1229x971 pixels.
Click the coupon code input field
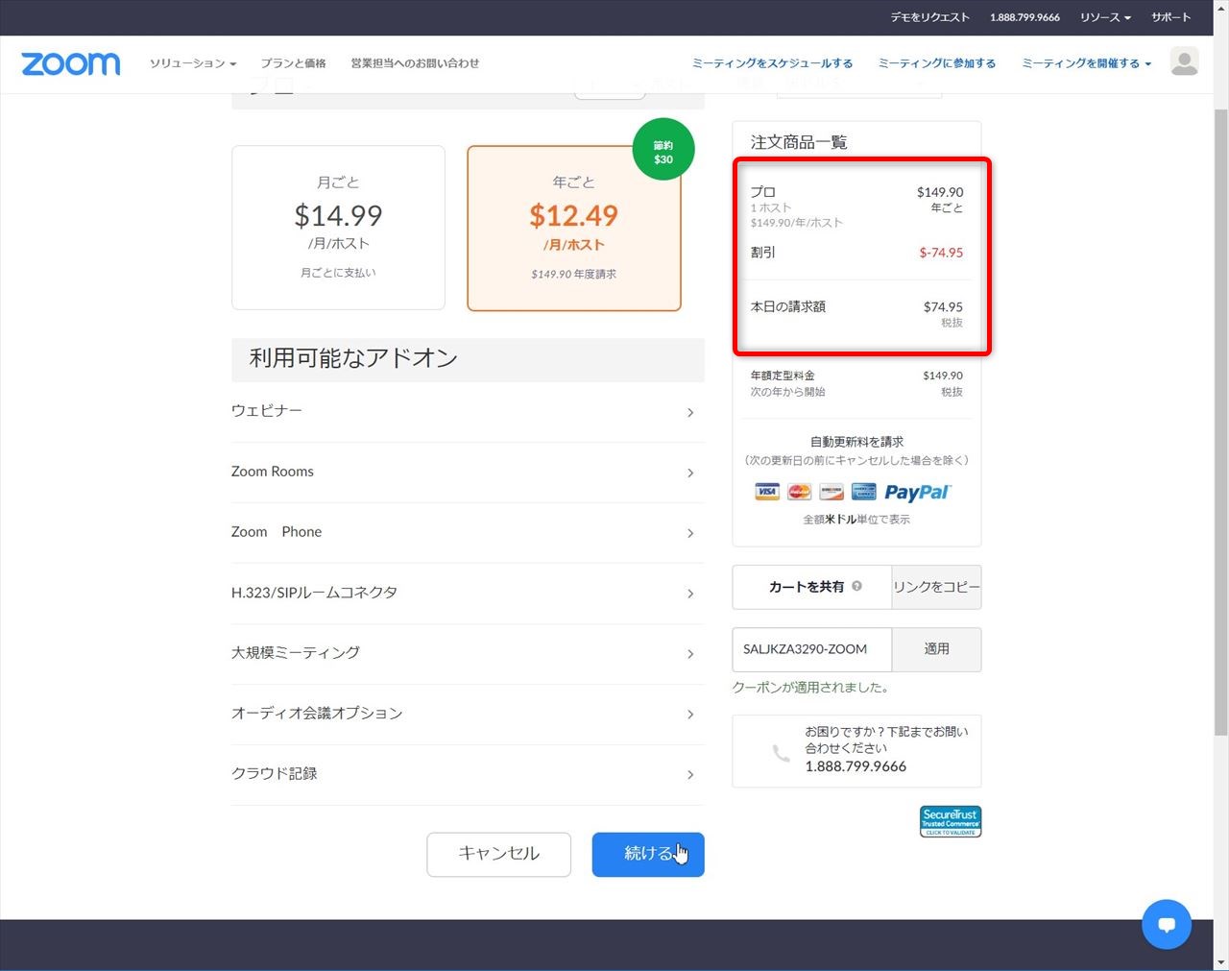click(812, 649)
